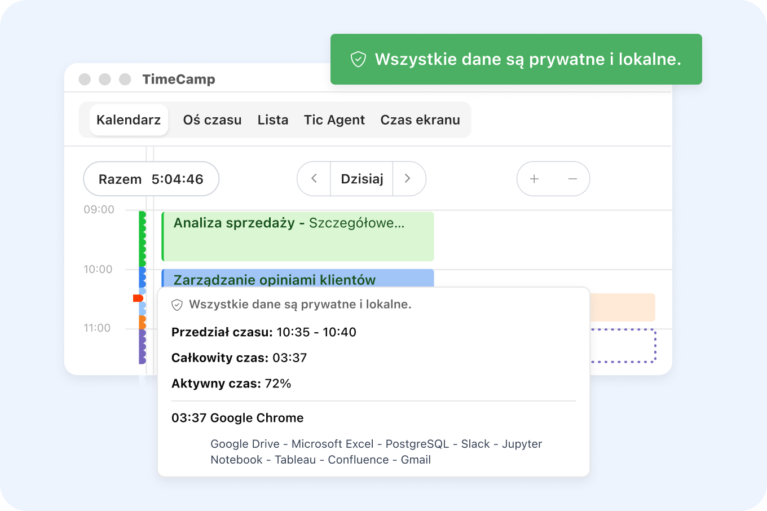
Task: Click the previous day chevron arrow
Action: pyautogui.click(x=314, y=179)
